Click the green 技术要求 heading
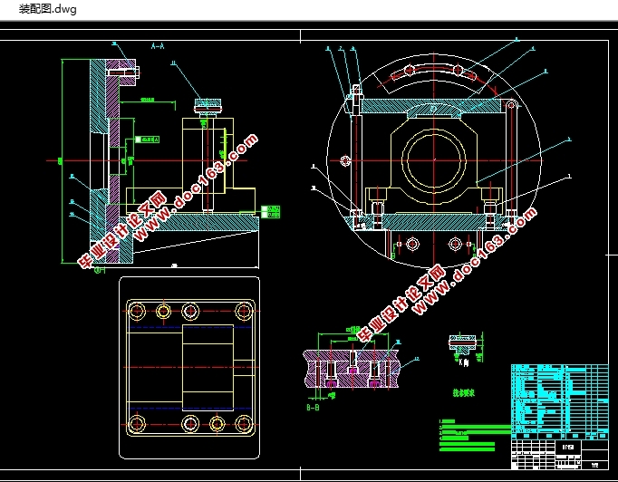 click(x=464, y=392)
